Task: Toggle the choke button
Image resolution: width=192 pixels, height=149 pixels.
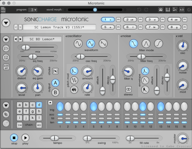Action: (55, 71)
